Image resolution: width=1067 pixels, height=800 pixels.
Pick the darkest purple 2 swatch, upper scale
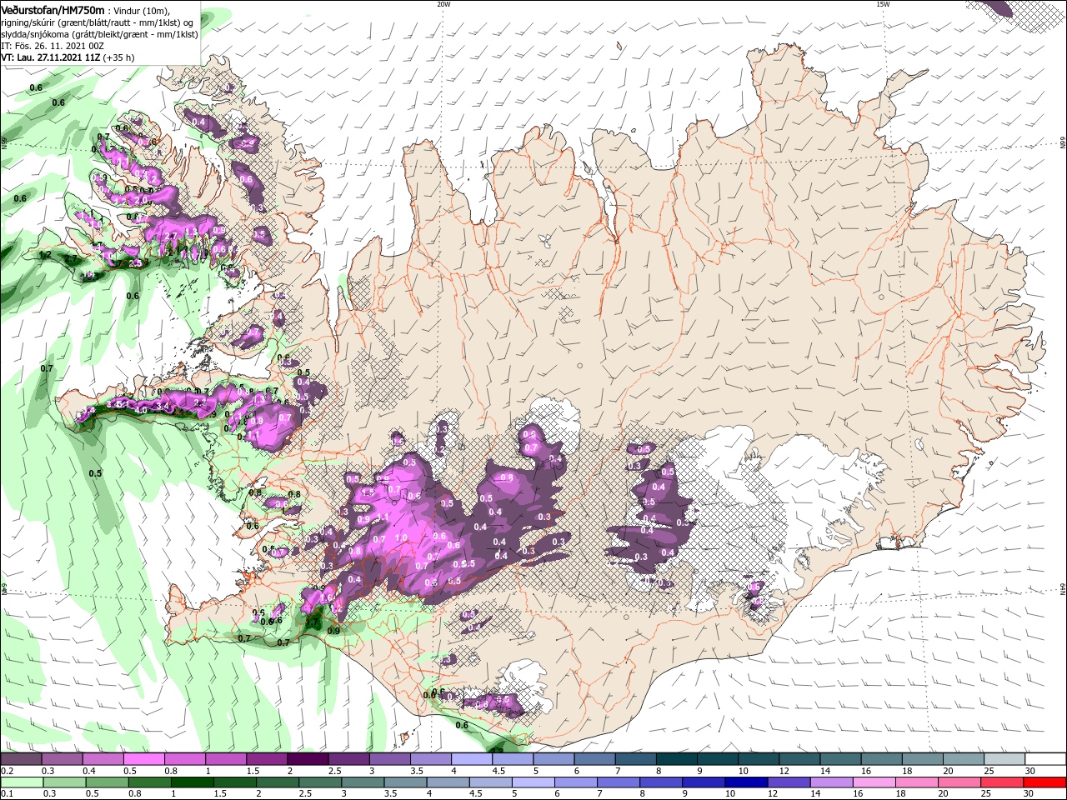tap(307, 759)
